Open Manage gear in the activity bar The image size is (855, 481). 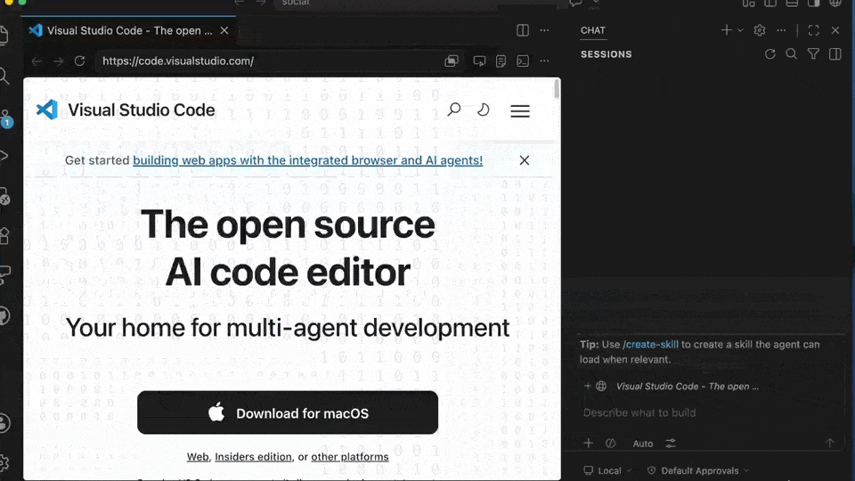click(x=4, y=462)
